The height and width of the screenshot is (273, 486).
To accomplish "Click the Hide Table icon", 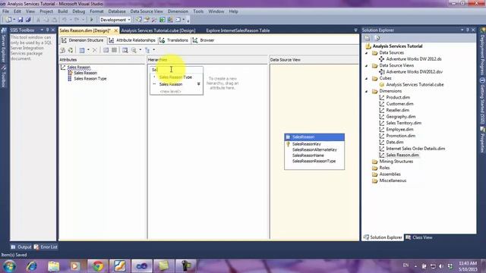I will (x=115, y=50).
